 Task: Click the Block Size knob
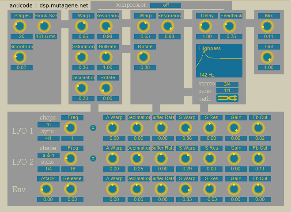(44, 26)
